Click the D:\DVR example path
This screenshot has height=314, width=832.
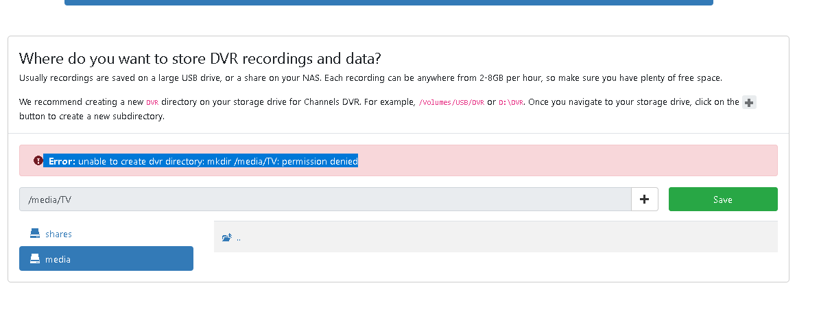[x=512, y=102]
